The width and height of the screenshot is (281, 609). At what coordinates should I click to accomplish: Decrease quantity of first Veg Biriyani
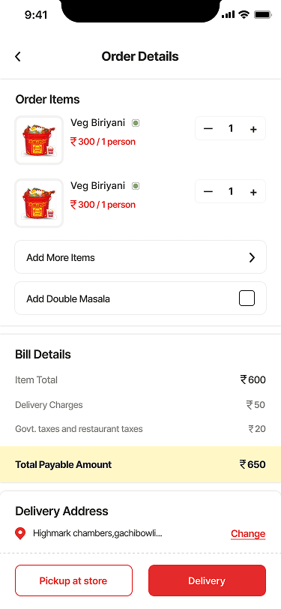[208, 128]
